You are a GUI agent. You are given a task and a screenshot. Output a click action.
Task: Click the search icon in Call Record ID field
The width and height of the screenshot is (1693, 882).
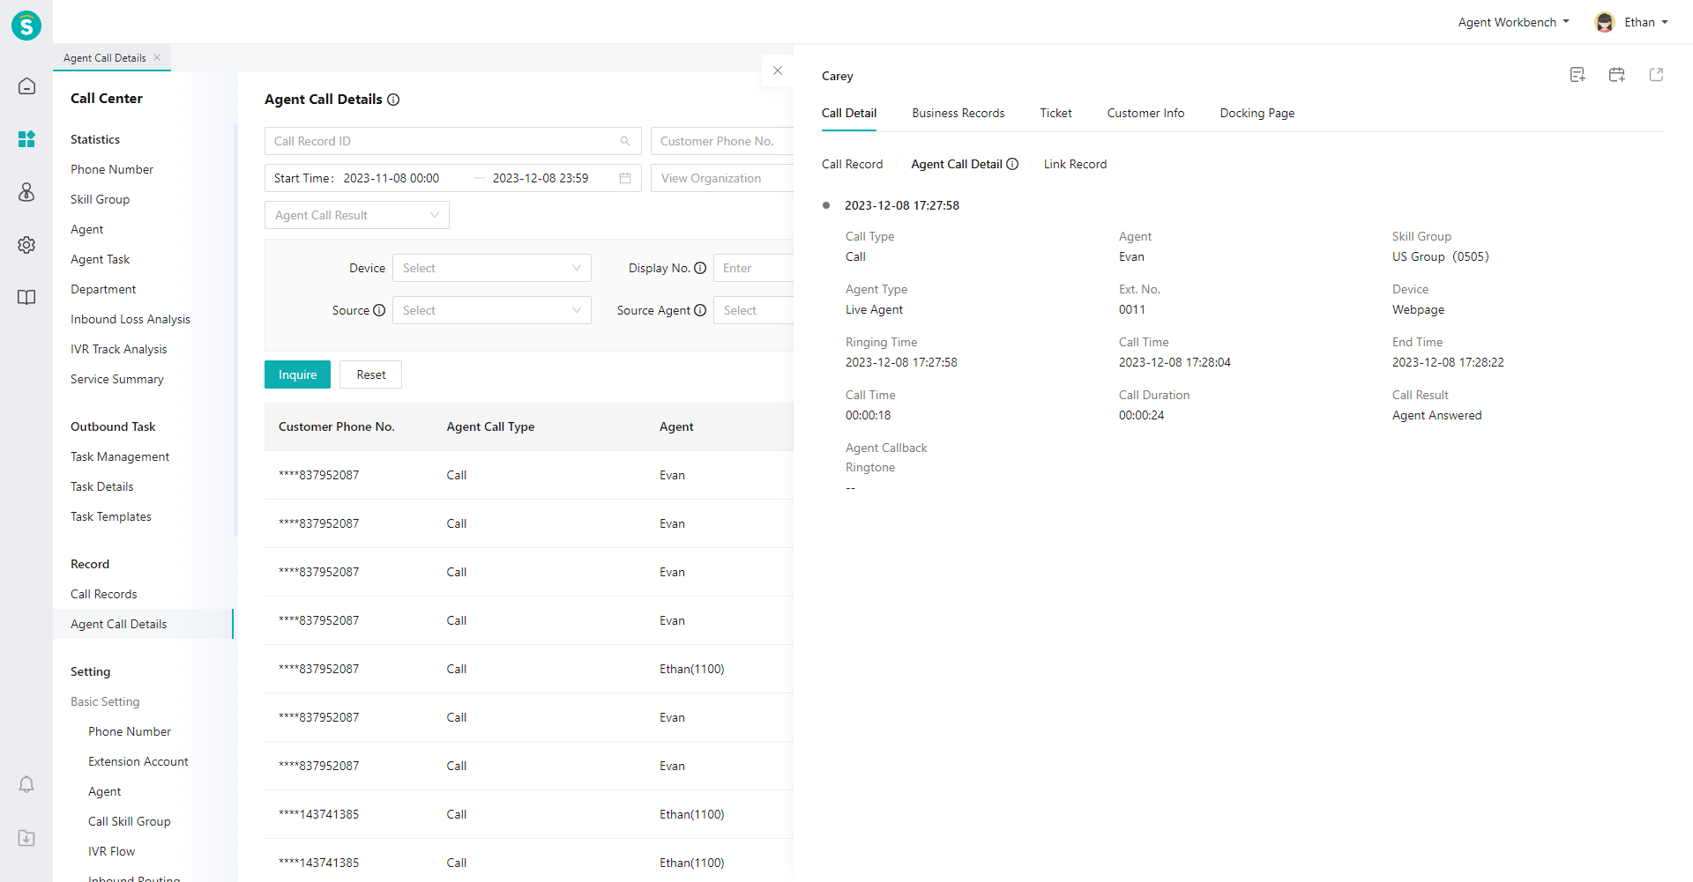(x=625, y=141)
